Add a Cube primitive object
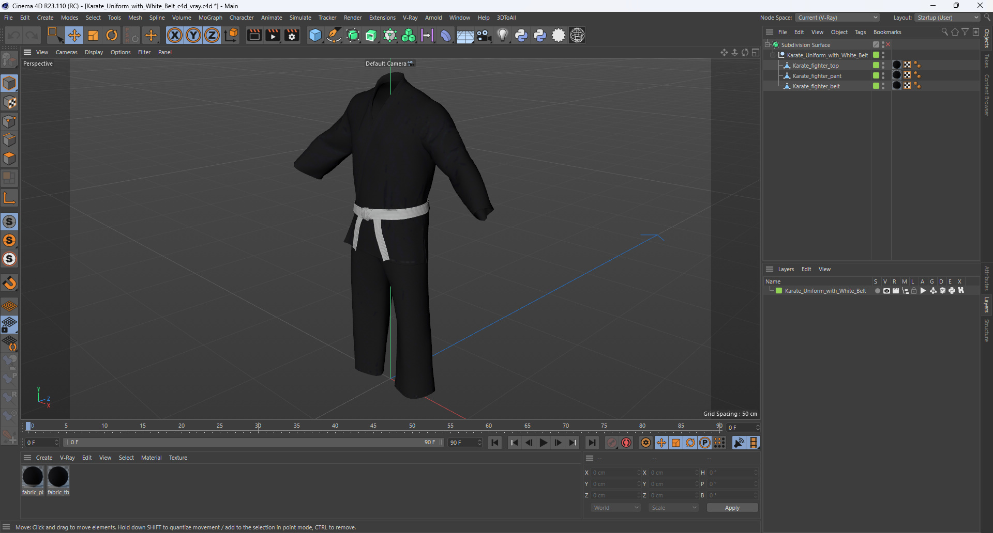Image resolution: width=993 pixels, height=533 pixels. [315, 35]
